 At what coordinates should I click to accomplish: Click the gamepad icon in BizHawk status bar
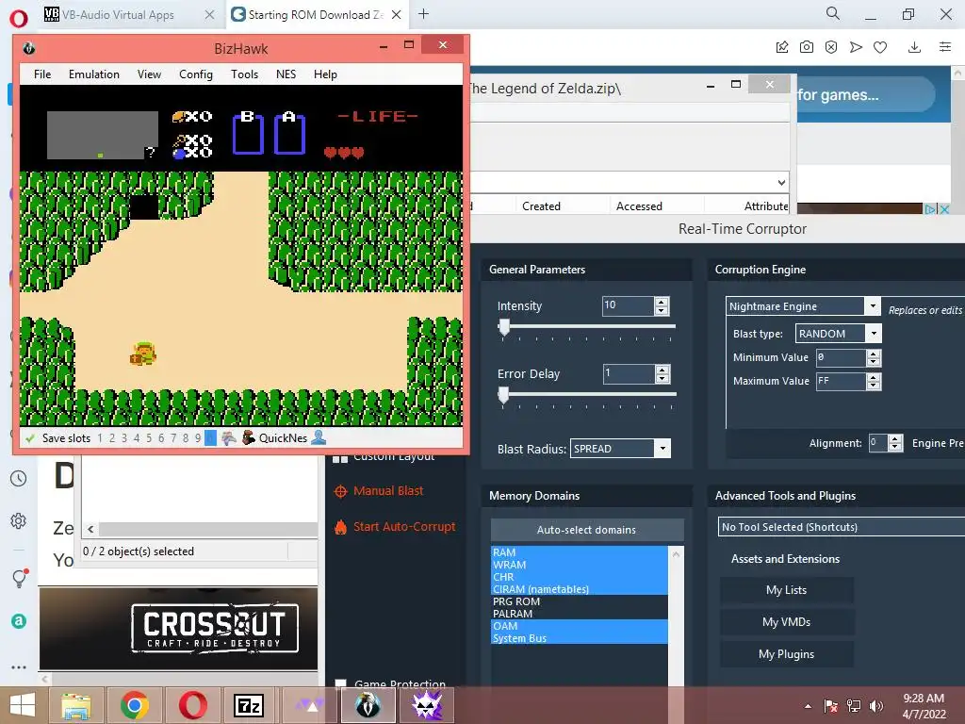[x=228, y=437]
